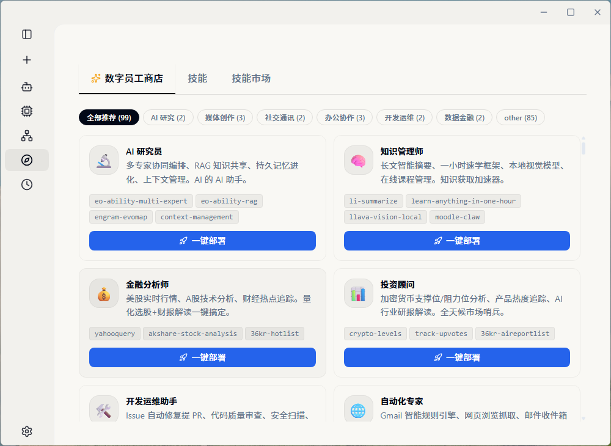This screenshot has height=446, width=611.
Task: Filter by AI 研究 (2) category
Action: point(168,118)
